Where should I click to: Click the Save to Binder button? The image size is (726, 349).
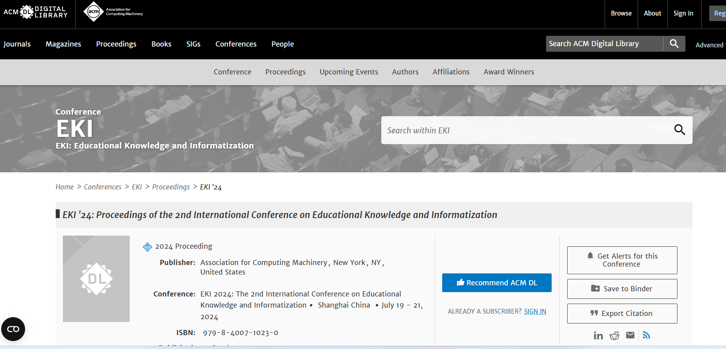[622, 289]
